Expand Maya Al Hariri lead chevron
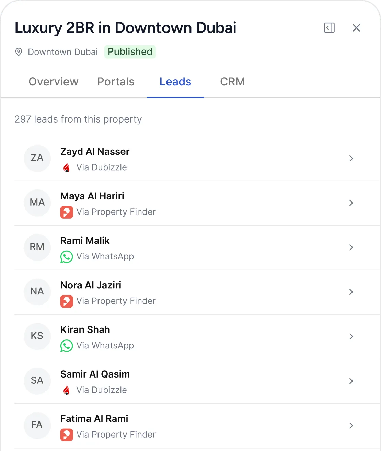Image resolution: width=381 pixels, height=451 pixels. pos(351,203)
